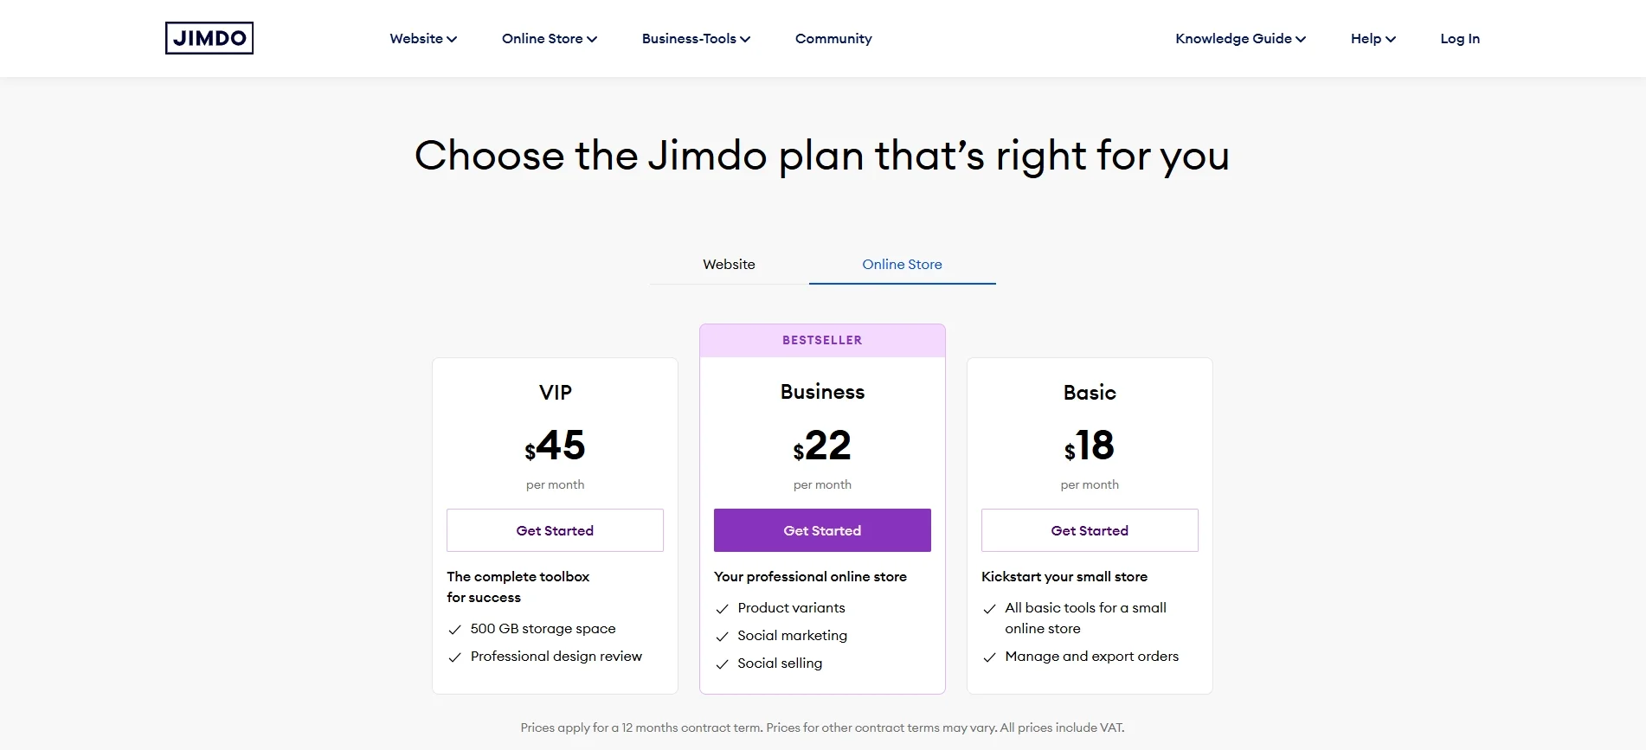
Task: Select the Online Store pricing tab
Action: click(x=901, y=265)
